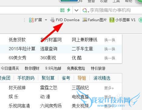This screenshot has height=110, width=142.
Task: Open the 网上兼职赚钱 link
Action: [x=84, y=40]
